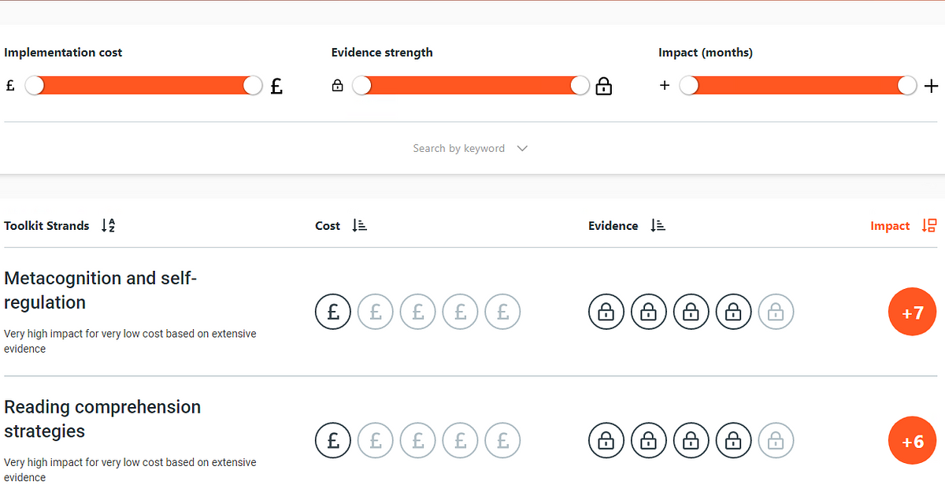Click the last pound icon in Reading comprehension row
The image size is (945, 496).
click(502, 441)
